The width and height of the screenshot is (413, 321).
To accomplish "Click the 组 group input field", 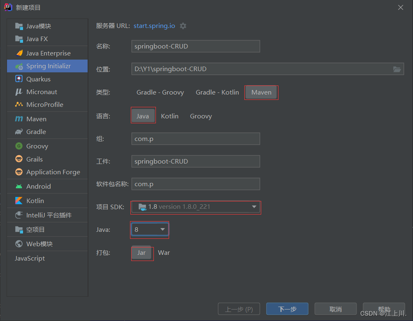I will coord(196,139).
